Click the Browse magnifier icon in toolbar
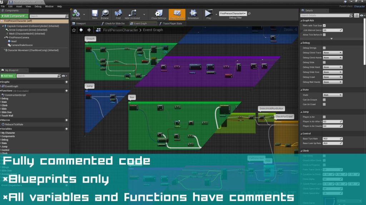 [105, 14]
